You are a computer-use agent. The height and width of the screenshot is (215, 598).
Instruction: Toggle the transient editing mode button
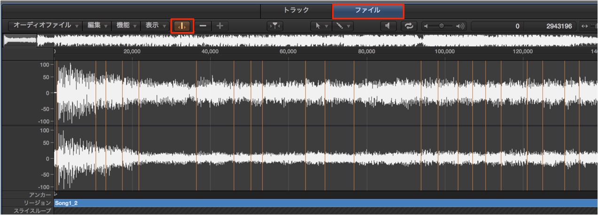[x=182, y=26]
